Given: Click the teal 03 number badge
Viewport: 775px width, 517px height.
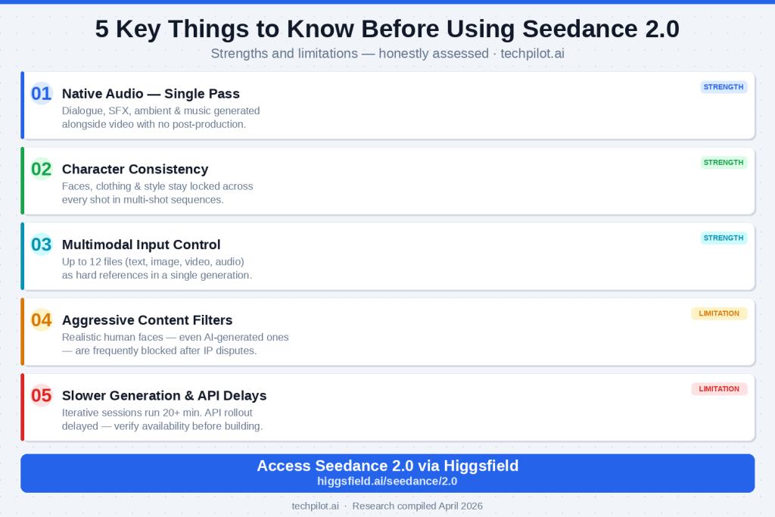Looking at the screenshot, I should point(41,244).
